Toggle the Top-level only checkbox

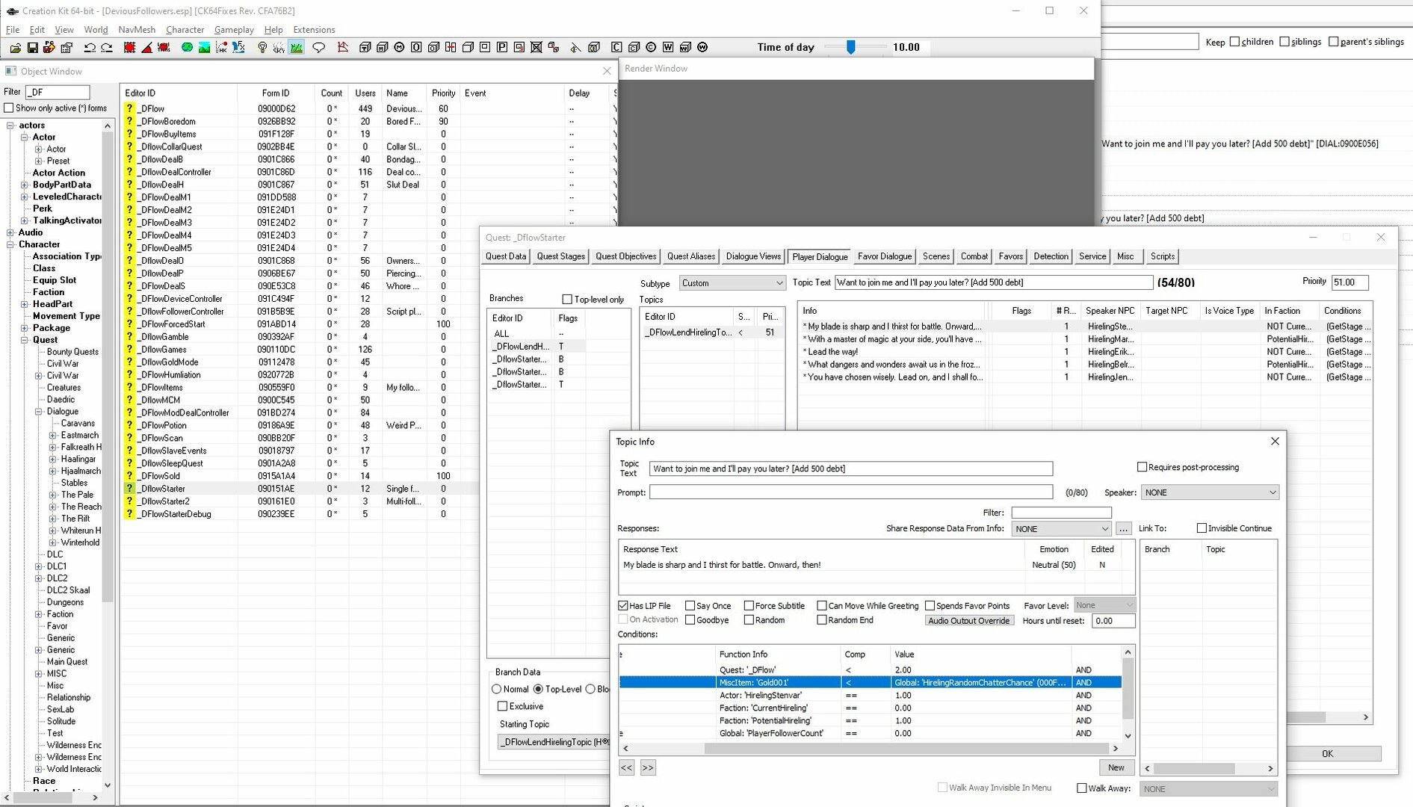(567, 300)
